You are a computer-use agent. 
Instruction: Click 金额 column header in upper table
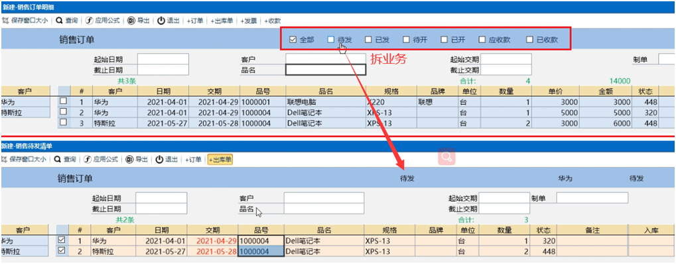(x=606, y=91)
